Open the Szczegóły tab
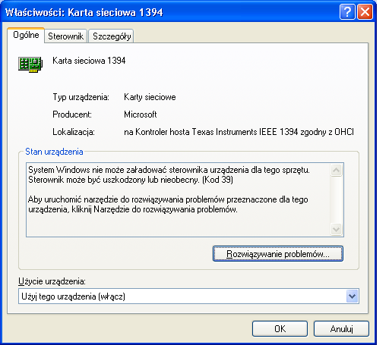 (x=112, y=36)
